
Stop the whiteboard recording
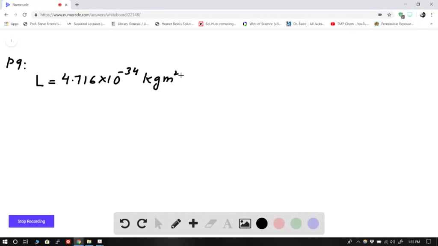pyautogui.click(x=31, y=221)
